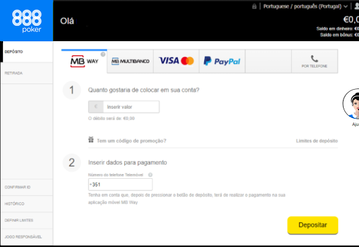This screenshot has height=247, width=359.
Task: Select the MB WAY payment tab
Action: (x=84, y=61)
